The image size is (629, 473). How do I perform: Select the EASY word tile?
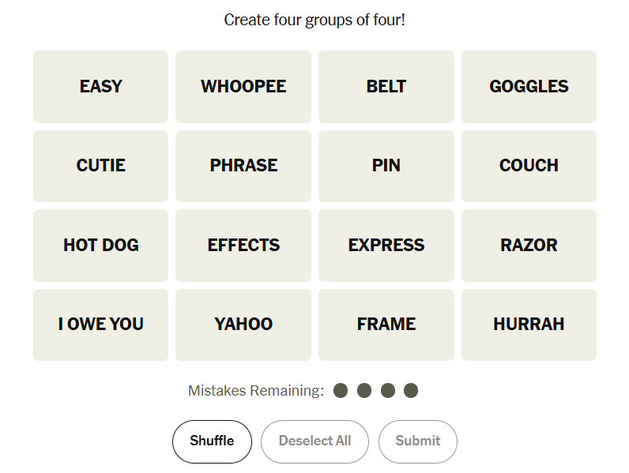pyautogui.click(x=100, y=87)
